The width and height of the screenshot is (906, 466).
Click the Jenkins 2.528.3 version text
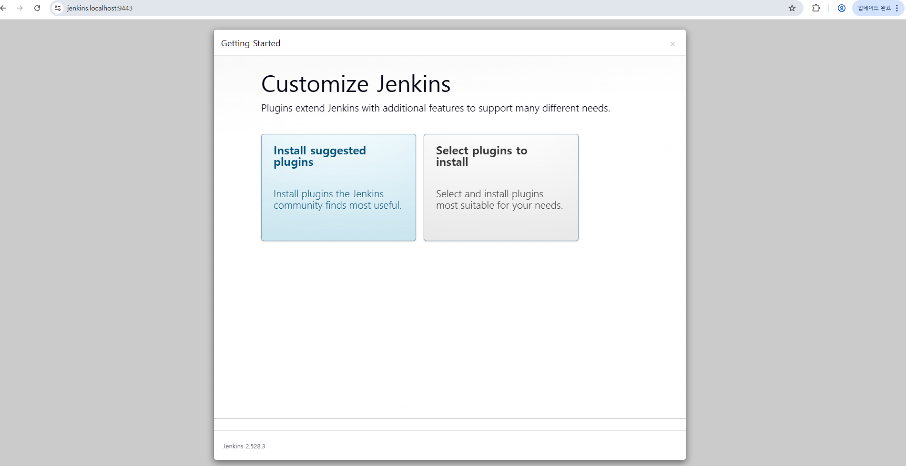[x=244, y=446]
